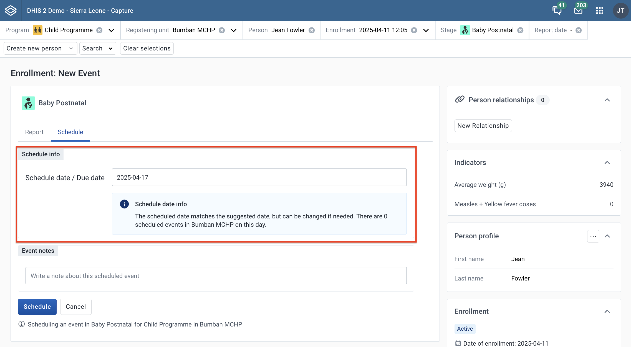The width and height of the screenshot is (631, 347).
Task: Focus the Schedule date / Due date field
Action: pyautogui.click(x=259, y=177)
